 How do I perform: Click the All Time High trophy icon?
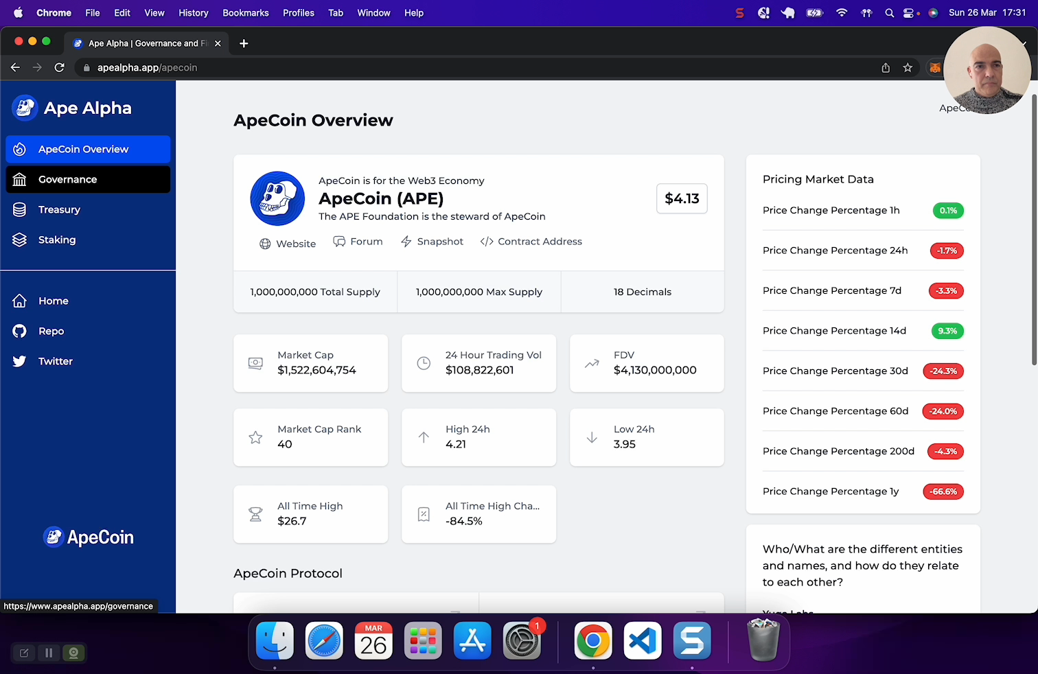(255, 514)
